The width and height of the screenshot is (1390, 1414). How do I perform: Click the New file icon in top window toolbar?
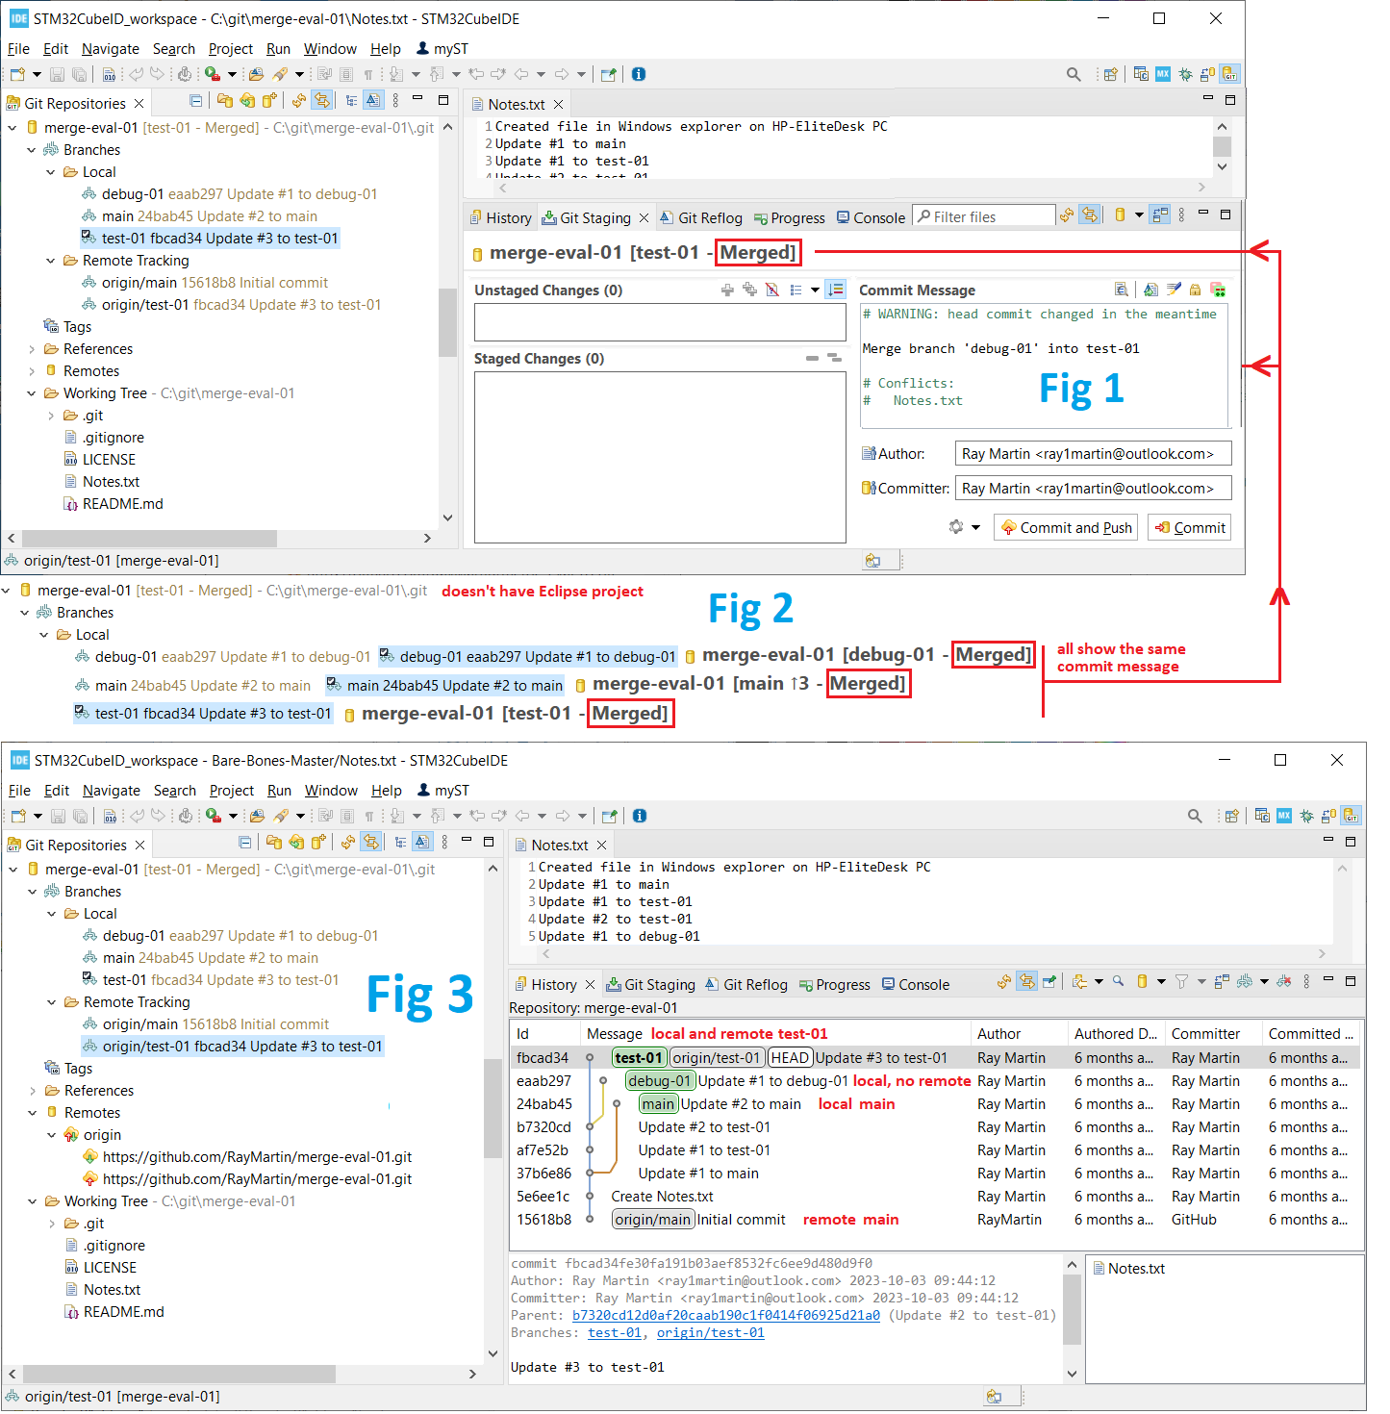17,74
